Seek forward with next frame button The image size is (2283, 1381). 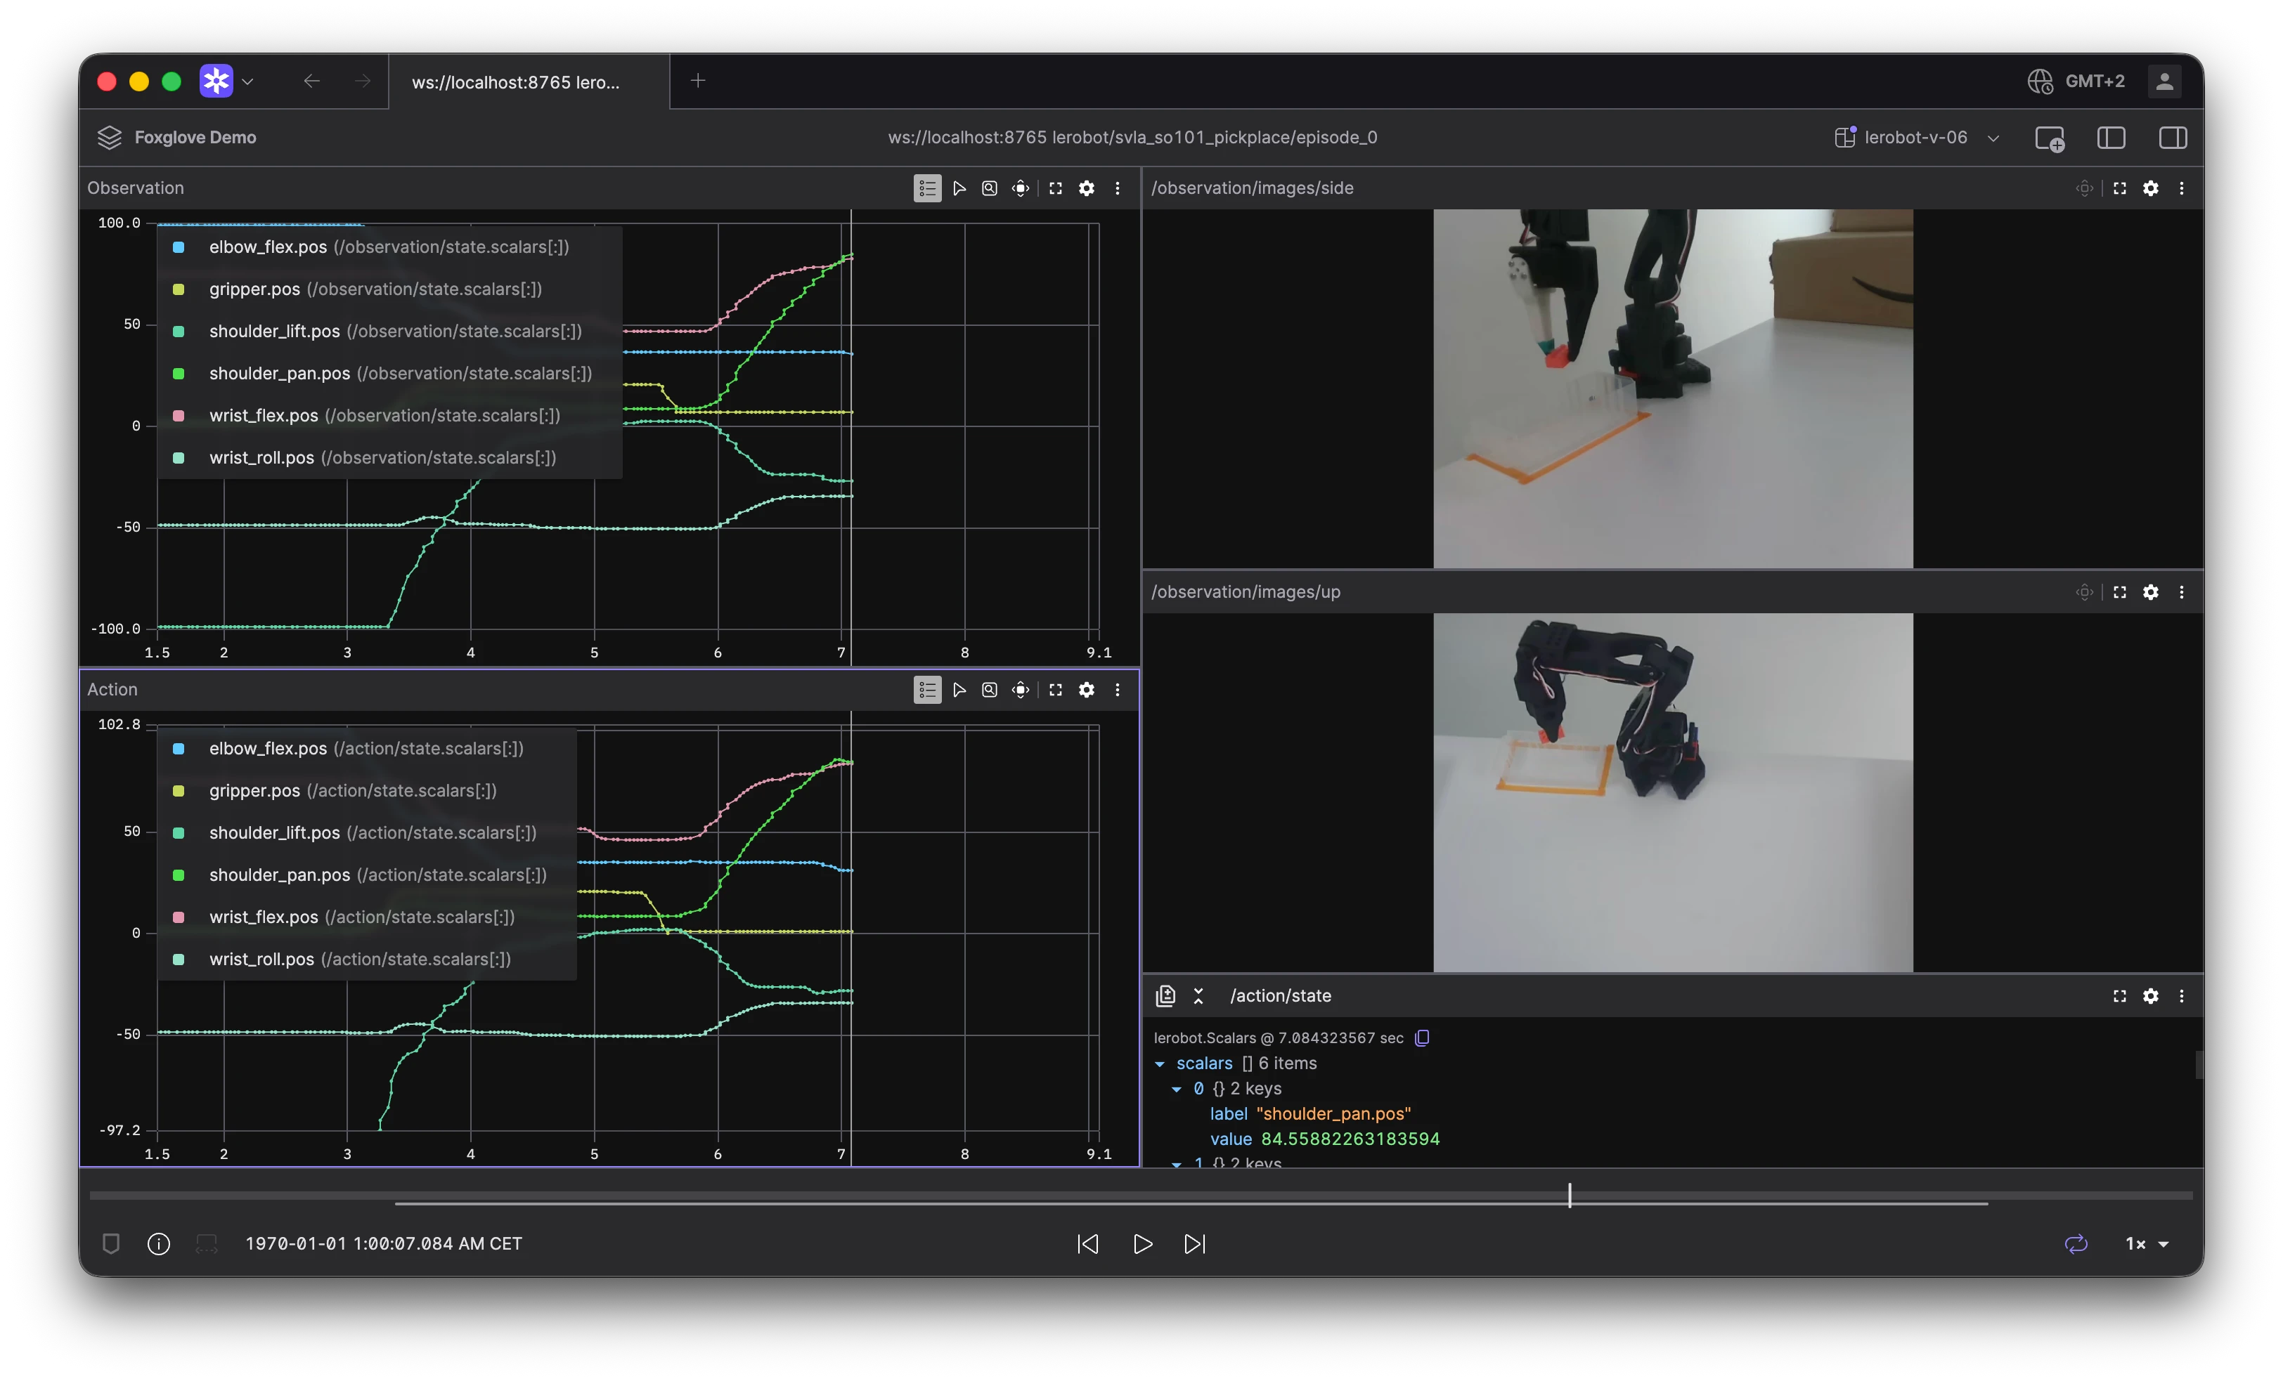click(x=1195, y=1244)
